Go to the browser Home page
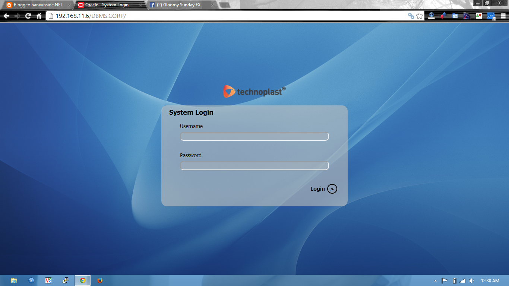The height and width of the screenshot is (286, 509). coord(39,16)
